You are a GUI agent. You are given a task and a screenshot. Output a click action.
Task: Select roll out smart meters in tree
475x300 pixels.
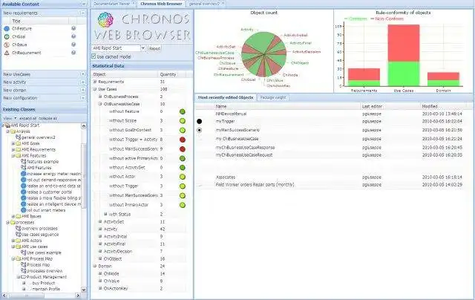coord(46,210)
